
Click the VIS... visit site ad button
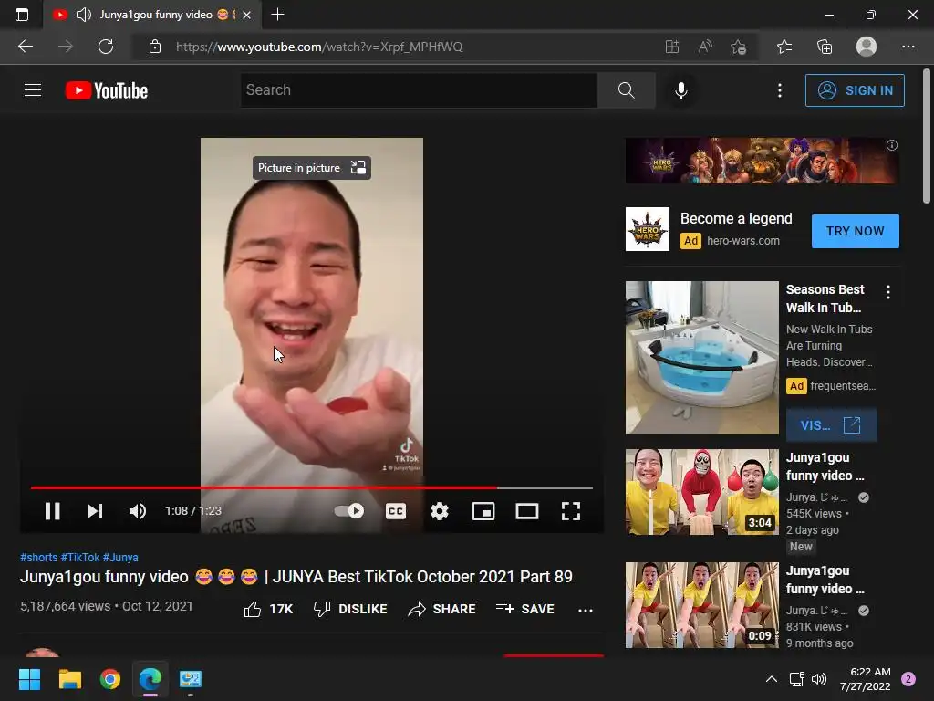[831, 425]
